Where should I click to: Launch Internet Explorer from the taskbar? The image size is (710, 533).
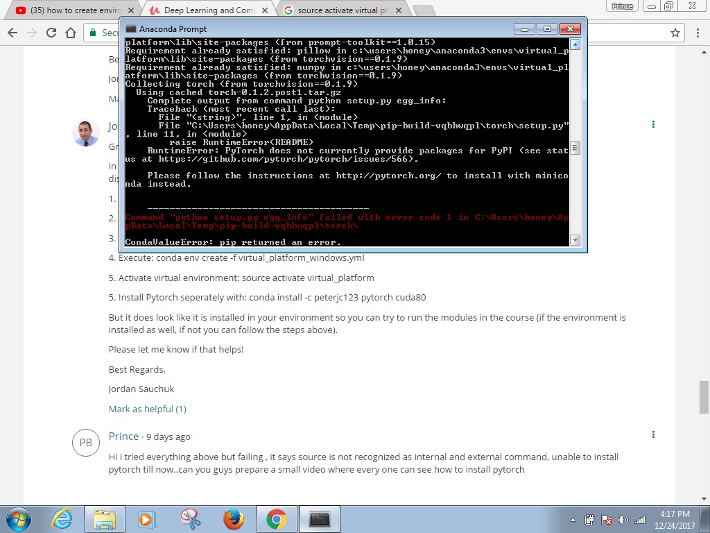pyautogui.click(x=62, y=519)
